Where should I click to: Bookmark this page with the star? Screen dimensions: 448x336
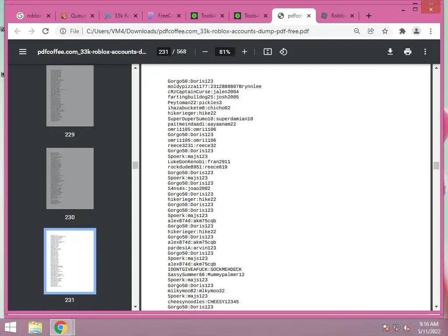coord(385,31)
